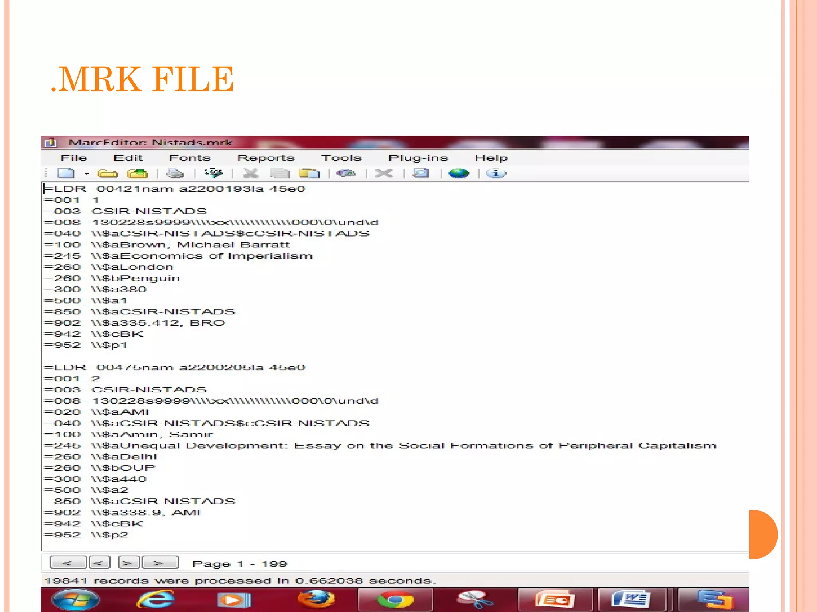
Task: Click the '19841 records were processed' status text
Action: 240,581
